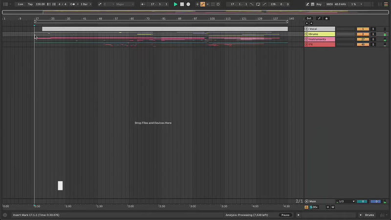The width and height of the screenshot is (391, 220).
Task: Solo the Vocal track
Action: (x=373, y=29)
